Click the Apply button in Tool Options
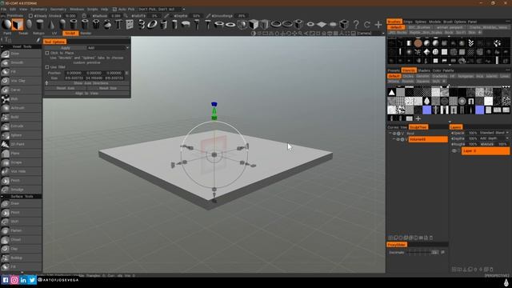This screenshot has width=512, height=288. pyautogui.click(x=66, y=48)
